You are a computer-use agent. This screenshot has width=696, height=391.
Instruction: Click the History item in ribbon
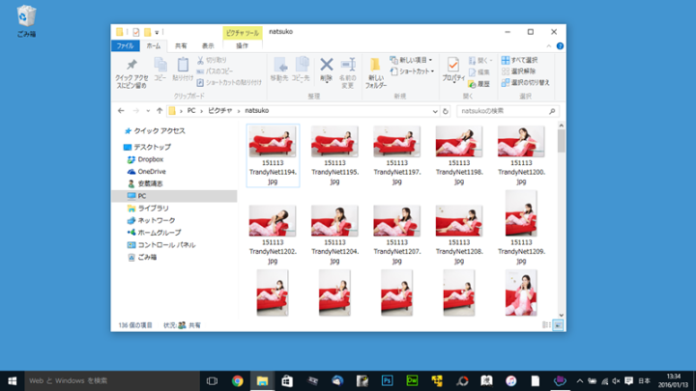(479, 84)
